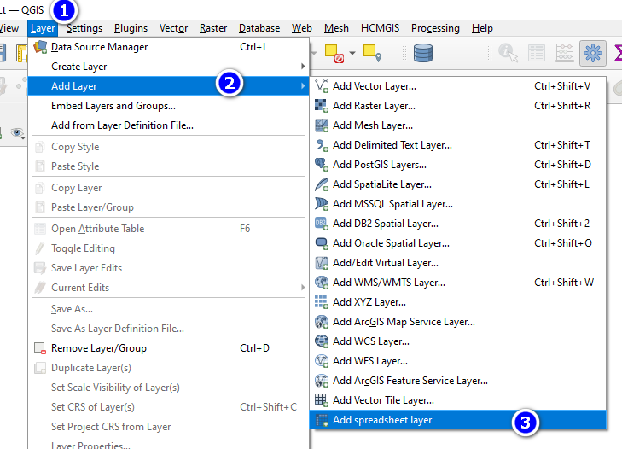Click Duplicate Layer(s) menu entry

click(168, 368)
